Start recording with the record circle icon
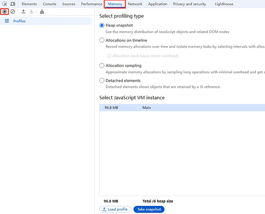Screen dimensions: 265x214 [5, 12]
